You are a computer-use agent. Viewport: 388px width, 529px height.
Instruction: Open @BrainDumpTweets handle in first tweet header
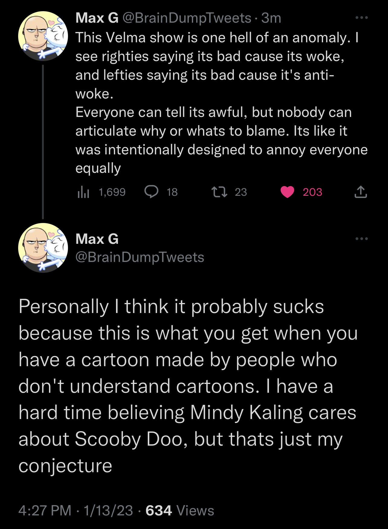pyautogui.click(x=187, y=18)
